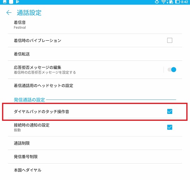This screenshot has height=180, width=190.
Task: Tap the SD card status icon
Action: tap(171, 2)
